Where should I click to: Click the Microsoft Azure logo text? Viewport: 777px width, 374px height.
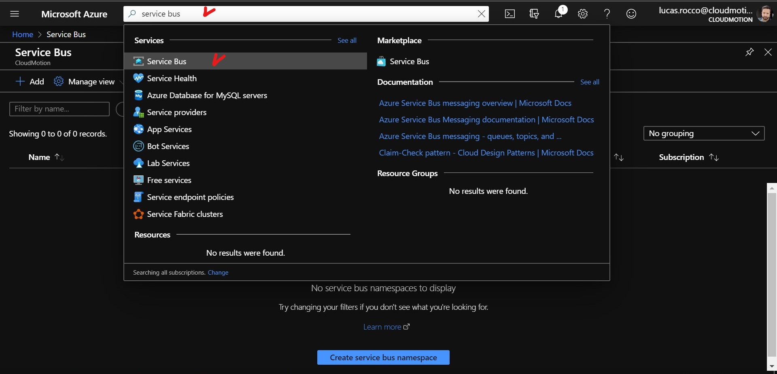pyautogui.click(x=74, y=14)
